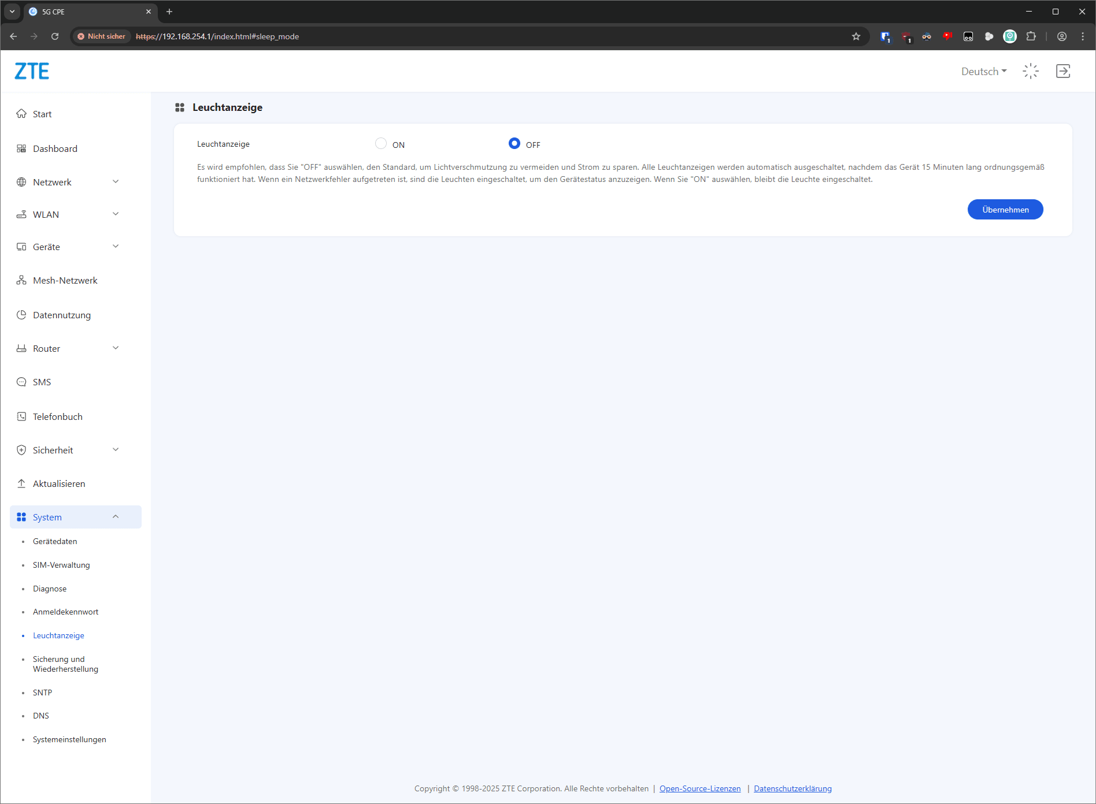This screenshot has width=1096, height=804.
Task: Go to Gerätedaten submenu item
Action: (x=55, y=541)
